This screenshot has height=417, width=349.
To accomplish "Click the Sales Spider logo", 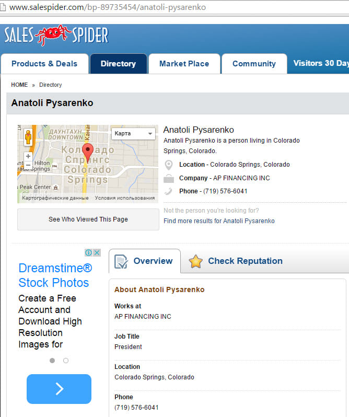I will tap(56, 36).
